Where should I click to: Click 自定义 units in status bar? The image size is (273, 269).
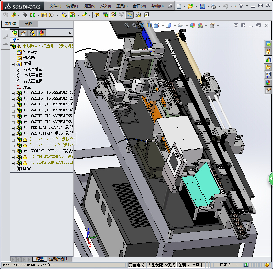tap(225, 265)
